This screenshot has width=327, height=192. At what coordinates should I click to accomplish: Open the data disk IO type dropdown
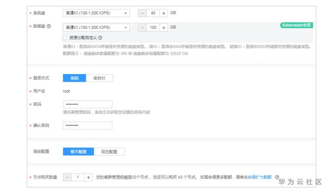96,27
